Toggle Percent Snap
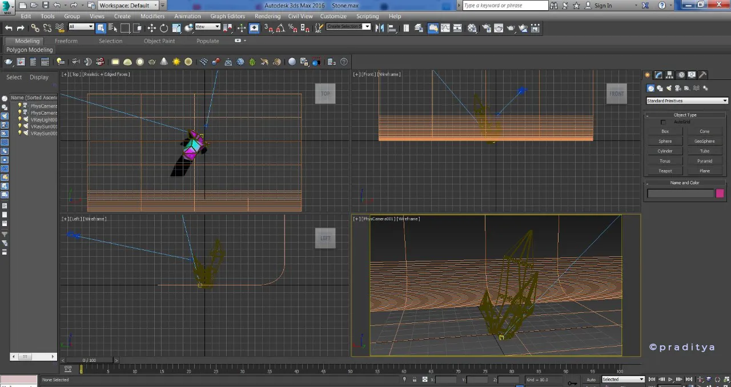The image size is (731, 387). pyautogui.click(x=292, y=28)
